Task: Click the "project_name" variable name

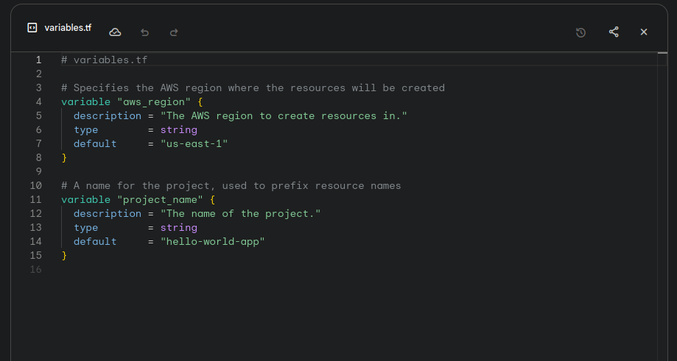Action: 160,200
